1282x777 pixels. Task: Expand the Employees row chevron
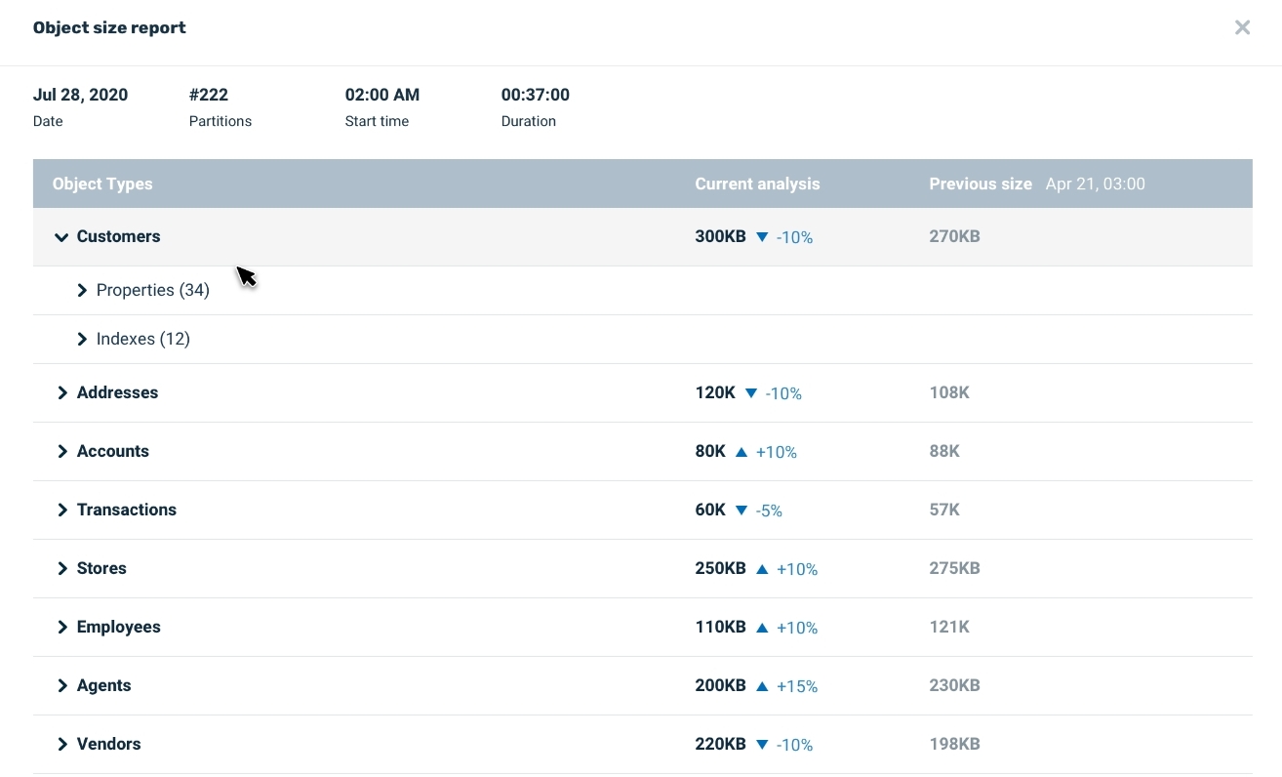pyautogui.click(x=62, y=628)
